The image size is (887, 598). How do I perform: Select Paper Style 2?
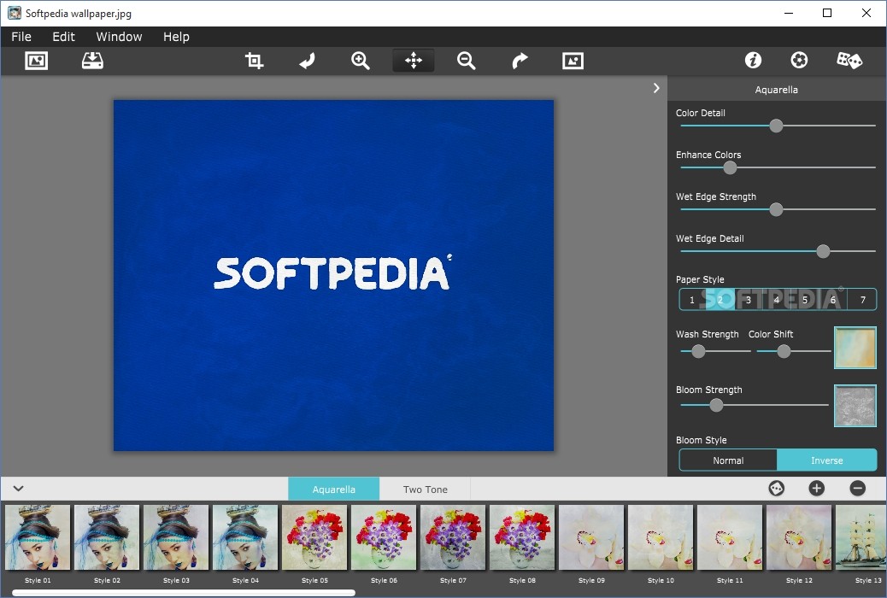point(720,300)
